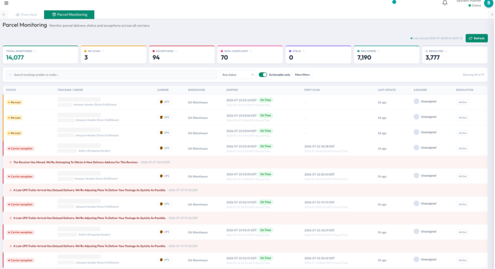
Task: Click info icon next to Stale
Action: (304, 51)
